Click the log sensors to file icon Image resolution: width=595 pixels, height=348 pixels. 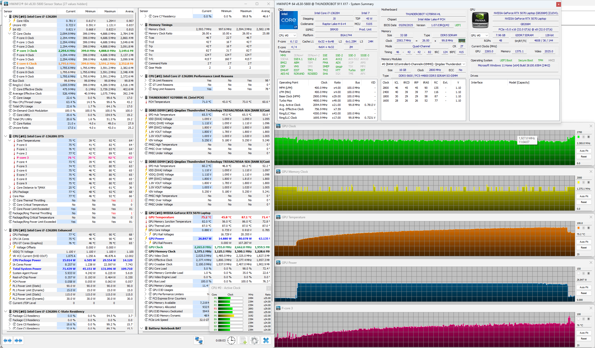point(243,340)
